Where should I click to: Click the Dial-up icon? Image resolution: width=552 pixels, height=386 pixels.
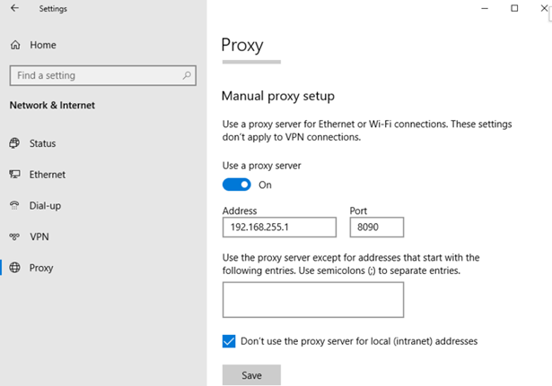[x=14, y=205]
